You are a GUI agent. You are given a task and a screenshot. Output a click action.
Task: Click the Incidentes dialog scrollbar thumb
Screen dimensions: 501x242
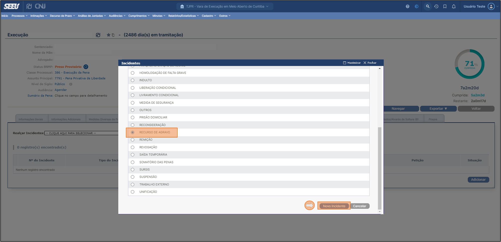[380, 168]
